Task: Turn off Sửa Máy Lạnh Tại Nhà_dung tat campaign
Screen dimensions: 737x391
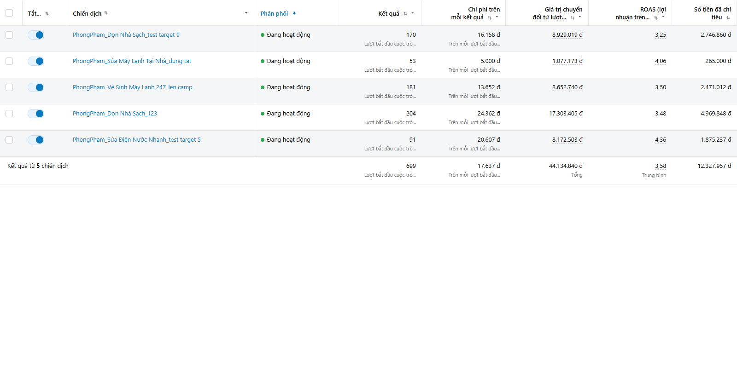Action: point(36,61)
